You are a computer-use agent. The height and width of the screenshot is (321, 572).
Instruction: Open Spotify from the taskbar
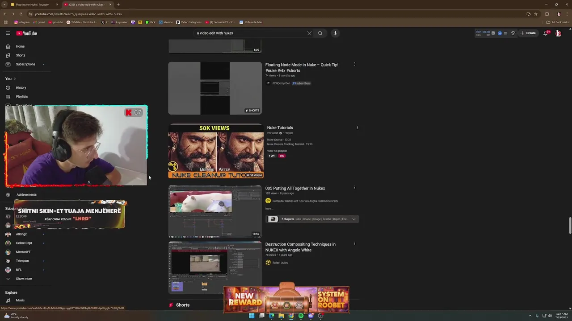(x=301, y=316)
